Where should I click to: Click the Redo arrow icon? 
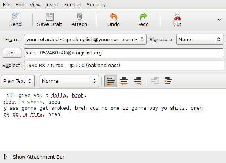click(x=143, y=17)
